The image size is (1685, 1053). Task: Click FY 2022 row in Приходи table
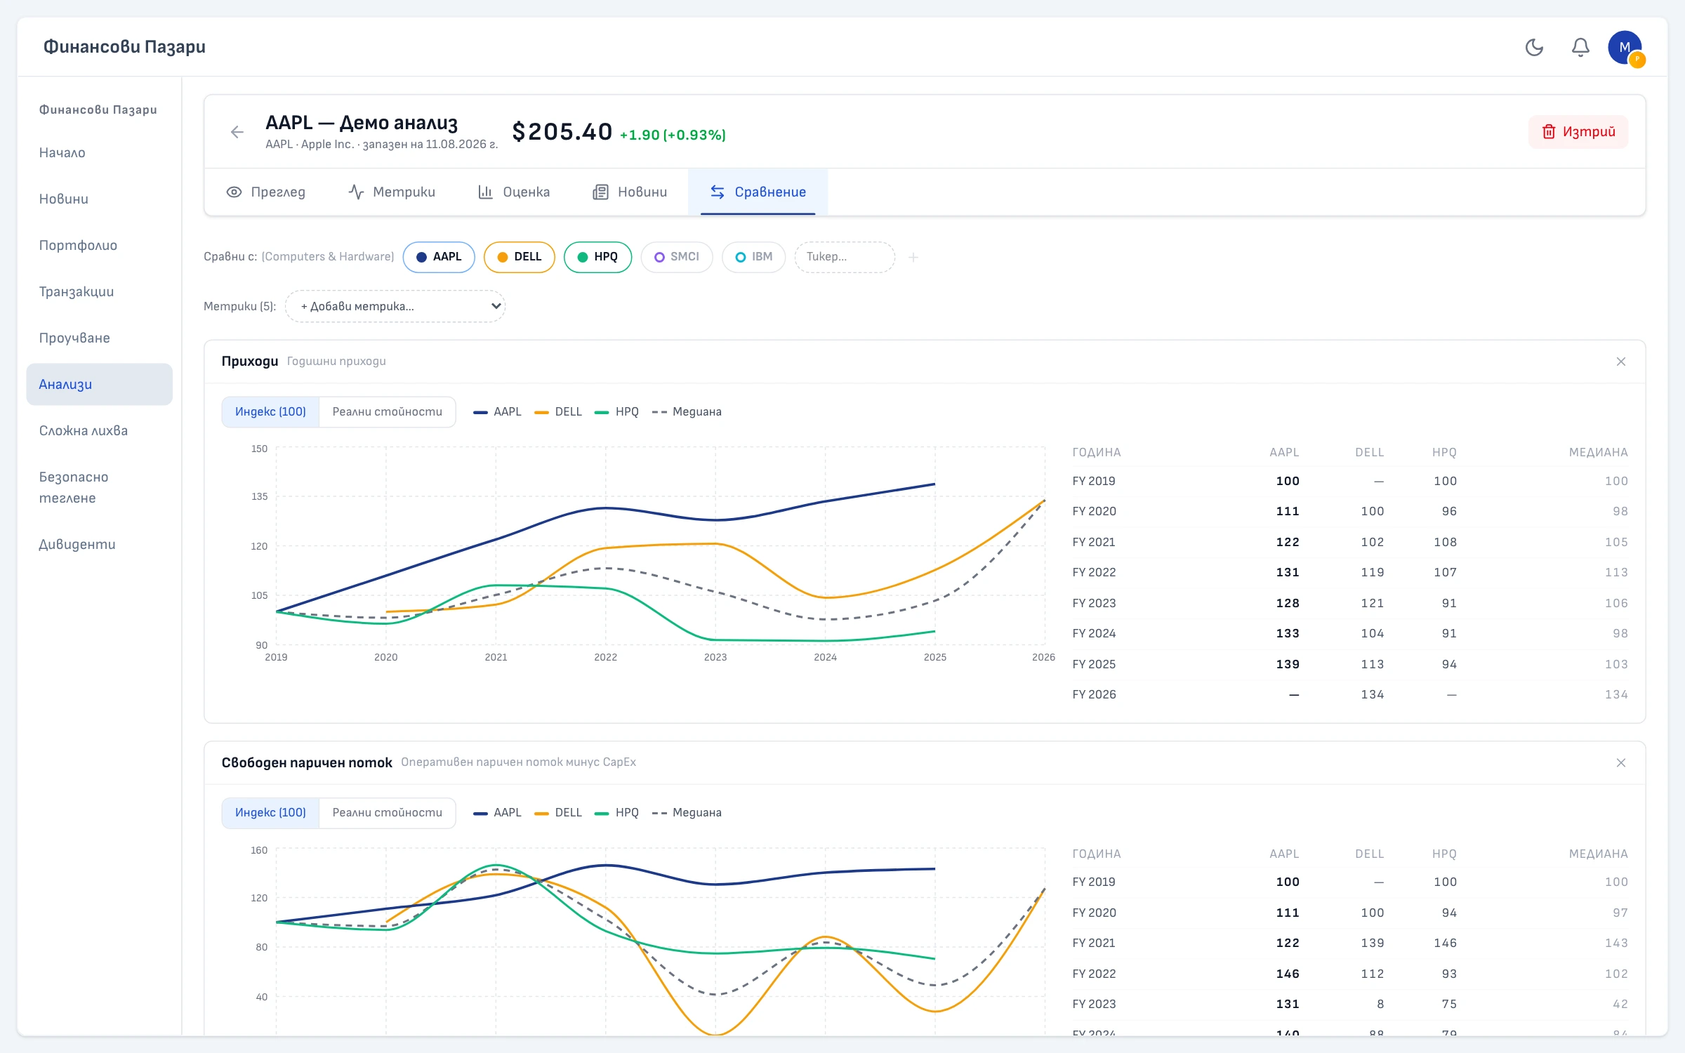[x=1350, y=573]
